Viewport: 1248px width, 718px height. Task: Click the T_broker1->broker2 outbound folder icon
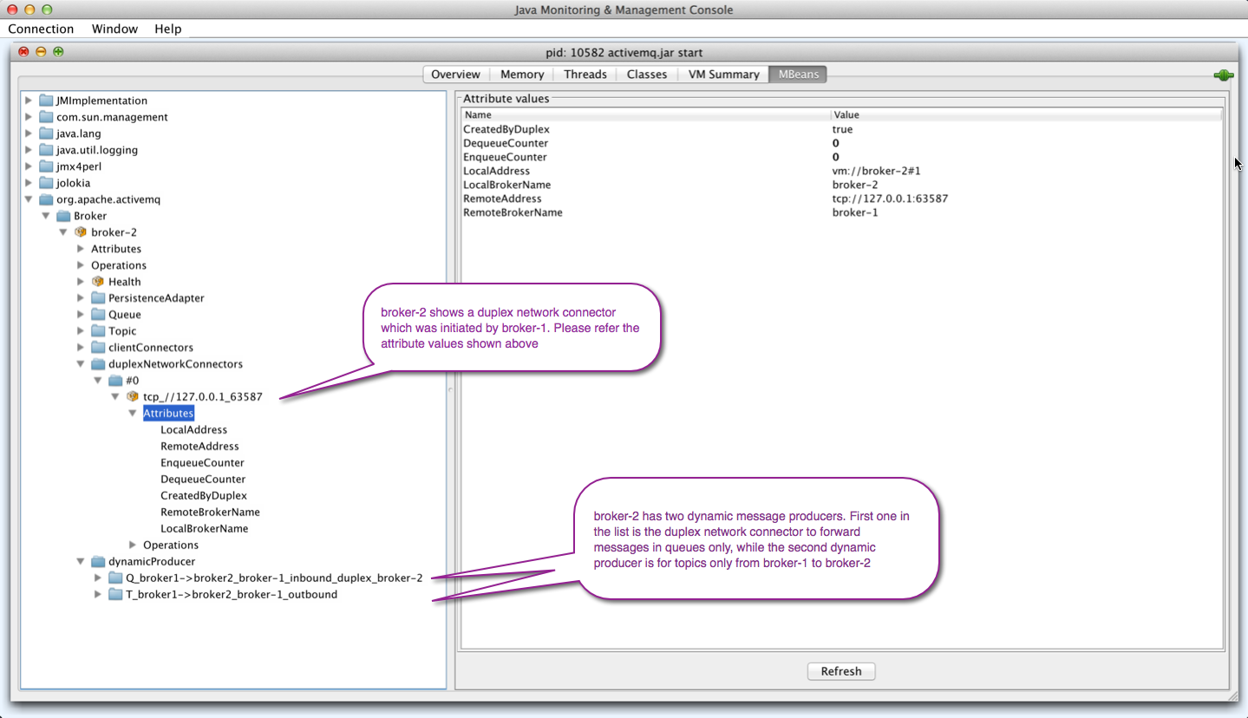(x=115, y=595)
